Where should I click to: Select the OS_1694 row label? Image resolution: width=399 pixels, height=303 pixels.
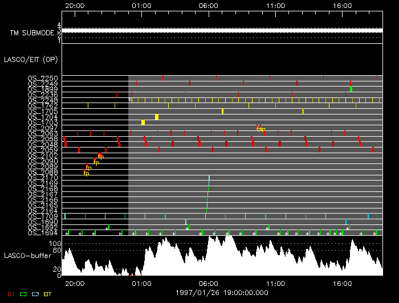42,233
